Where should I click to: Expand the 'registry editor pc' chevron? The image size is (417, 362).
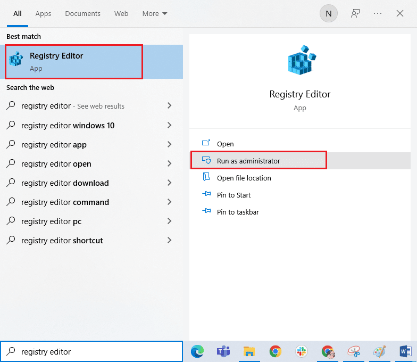tap(169, 221)
